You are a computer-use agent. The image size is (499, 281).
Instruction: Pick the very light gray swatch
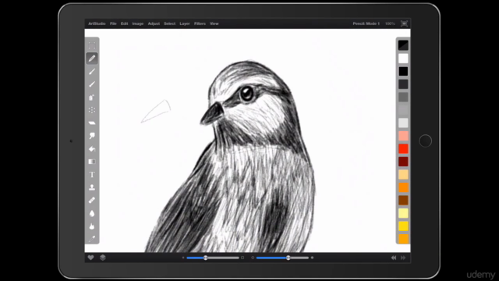click(403, 123)
